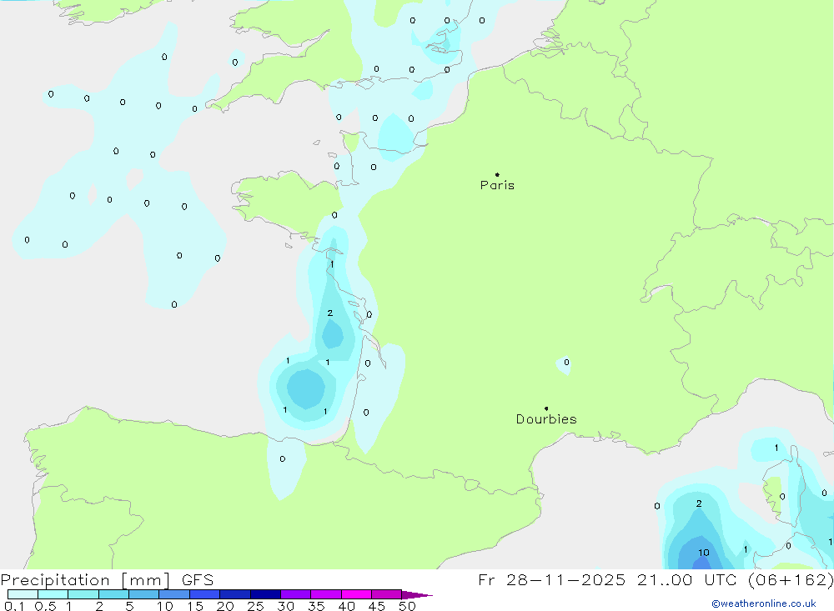
Task: Click the legend swatch between 40 and 45
Action: (x=356, y=594)
